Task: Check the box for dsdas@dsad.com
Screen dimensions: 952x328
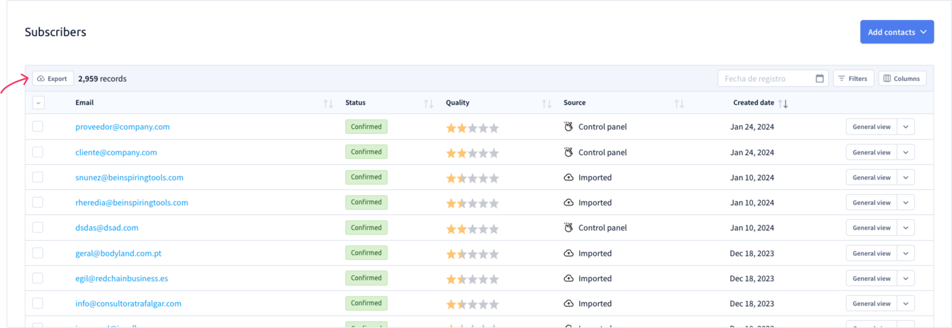Action: click(38, 228)
